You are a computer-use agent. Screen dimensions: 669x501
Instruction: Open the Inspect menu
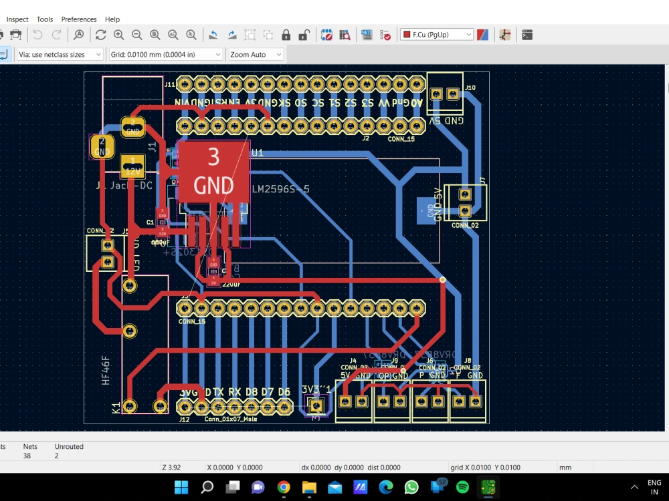(17, 19)
